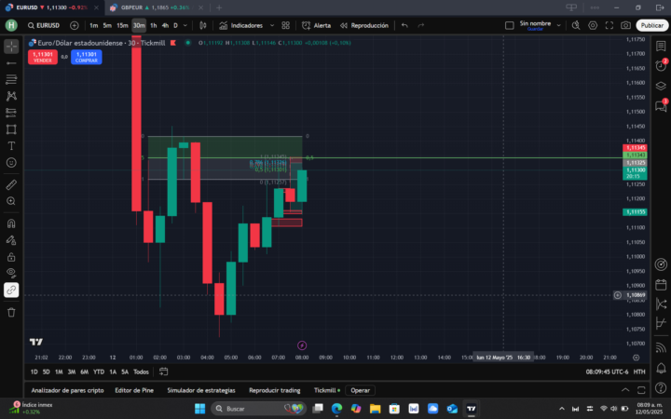Click the Publicar button
Viewport: 671px width, 419px height.
pyautogui.click(x=651, y=25)
